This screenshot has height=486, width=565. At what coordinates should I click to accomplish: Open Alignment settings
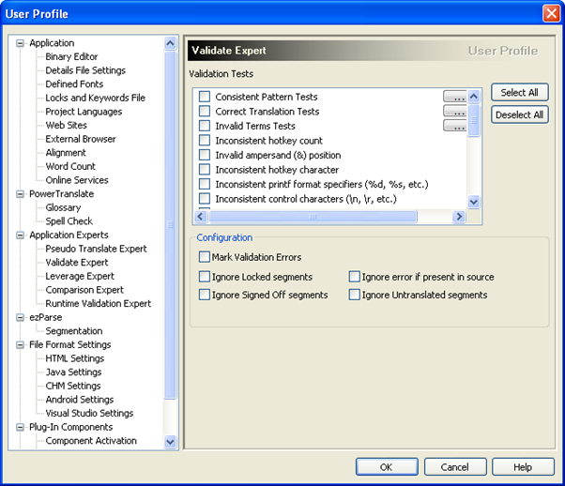[x=66, y=152]
